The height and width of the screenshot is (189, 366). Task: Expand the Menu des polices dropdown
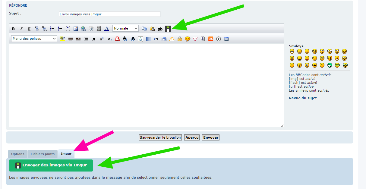[34, 39]
